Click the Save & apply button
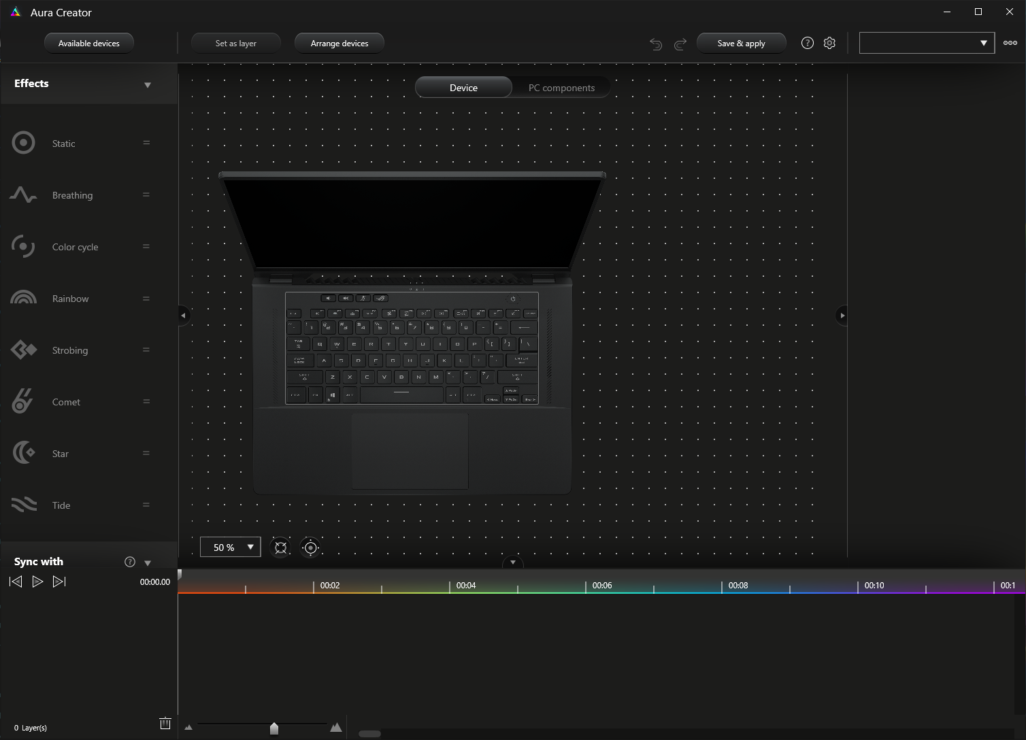The height and width of the screenshot is (740, 1026). coord(741,44)
